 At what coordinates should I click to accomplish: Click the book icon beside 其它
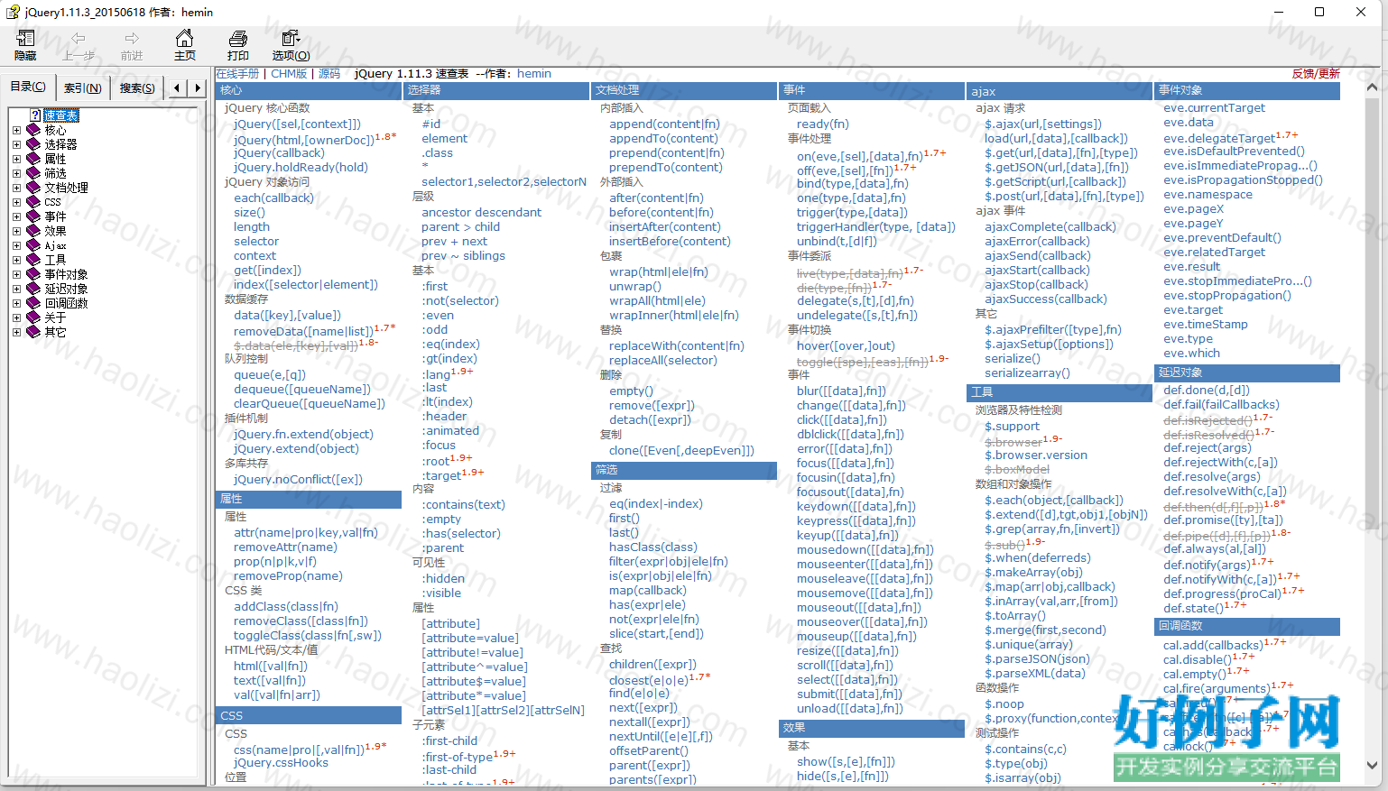click(x=34, y=332)
